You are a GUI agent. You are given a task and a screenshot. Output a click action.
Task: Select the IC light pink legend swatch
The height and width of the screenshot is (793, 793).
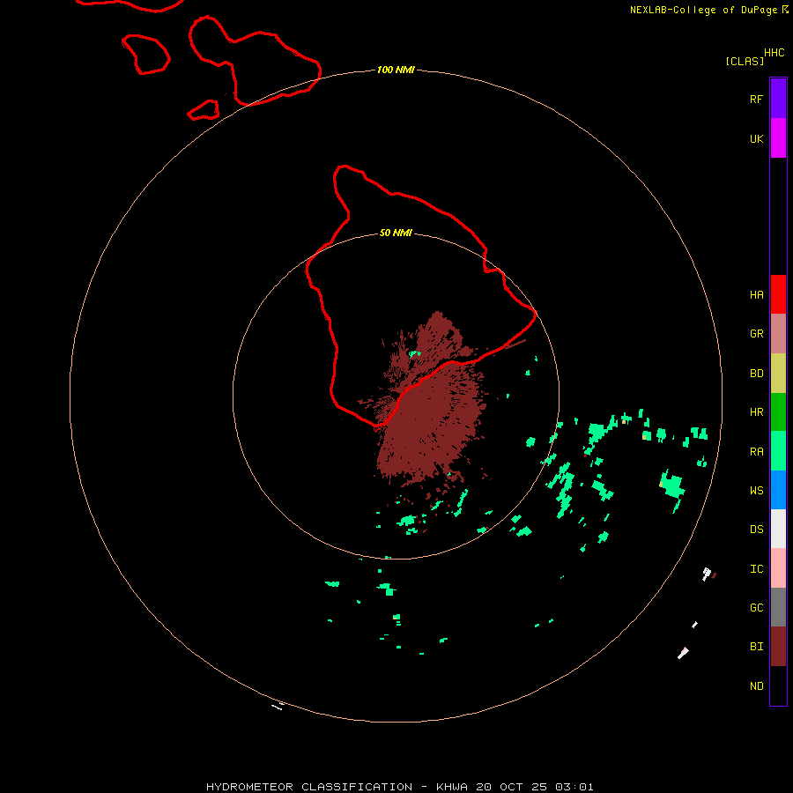click(778, 568)
